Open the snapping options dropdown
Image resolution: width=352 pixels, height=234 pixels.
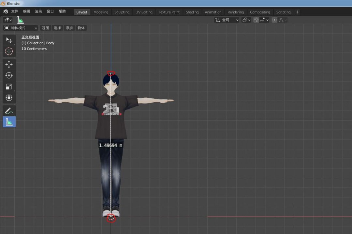coord(264,20)
